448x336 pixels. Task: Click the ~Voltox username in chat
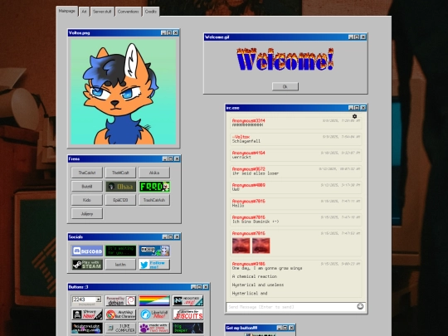point(241,137)
